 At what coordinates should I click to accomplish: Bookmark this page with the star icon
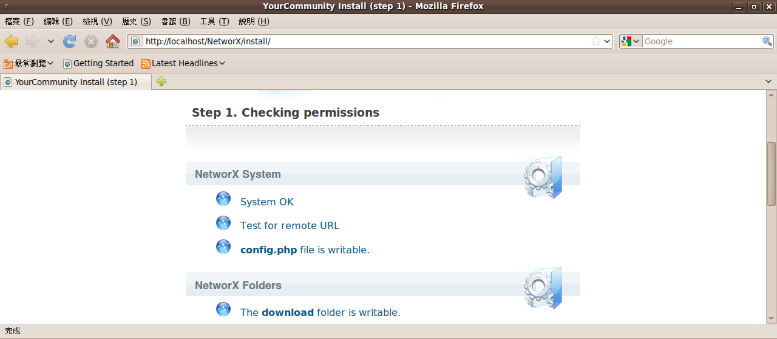(596, 41)
